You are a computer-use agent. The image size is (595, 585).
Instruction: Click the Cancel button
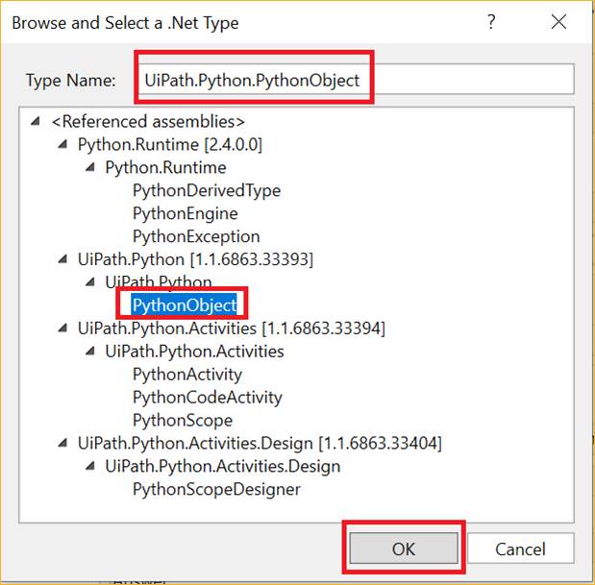[520, 548]
